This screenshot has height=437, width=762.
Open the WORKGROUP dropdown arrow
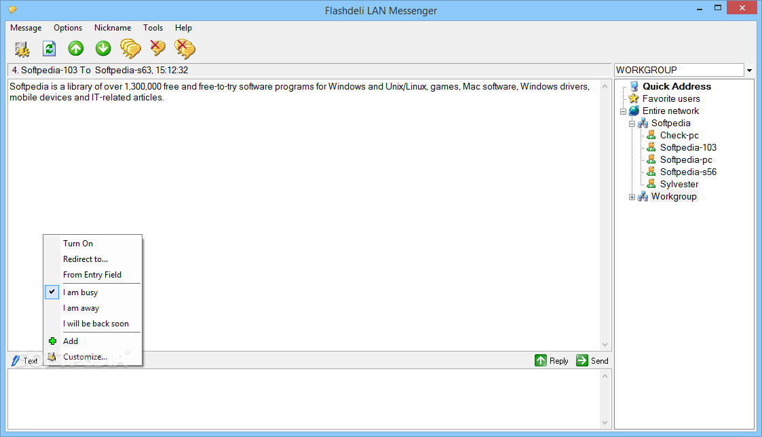pyautogui.click(x=749, y=70)
